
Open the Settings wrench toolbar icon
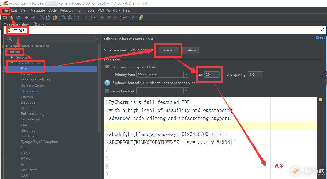coord(124,17)
